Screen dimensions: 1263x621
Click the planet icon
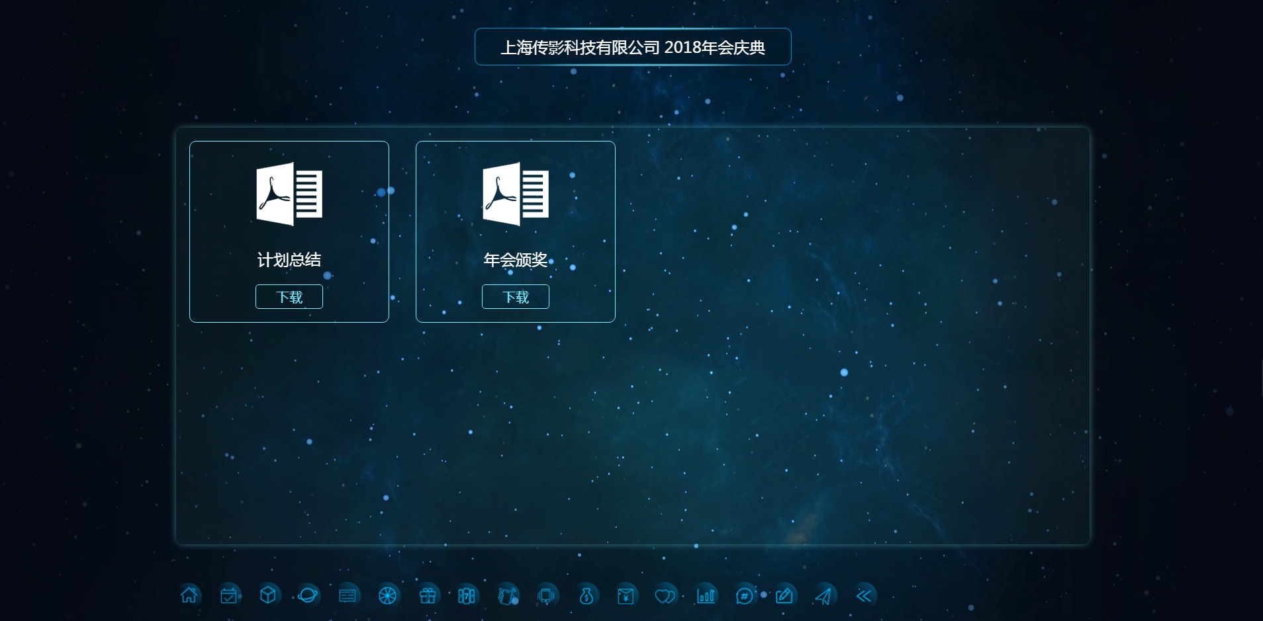[x=308, y=595]
